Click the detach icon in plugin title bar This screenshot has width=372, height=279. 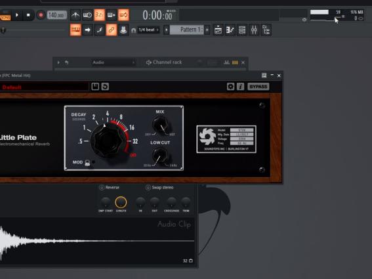pos(264,75)
